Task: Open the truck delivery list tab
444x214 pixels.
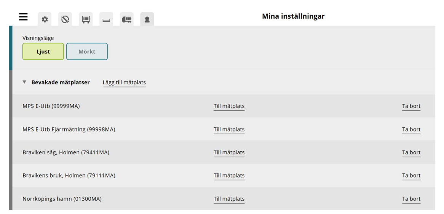Action: (x=126, y=19)
